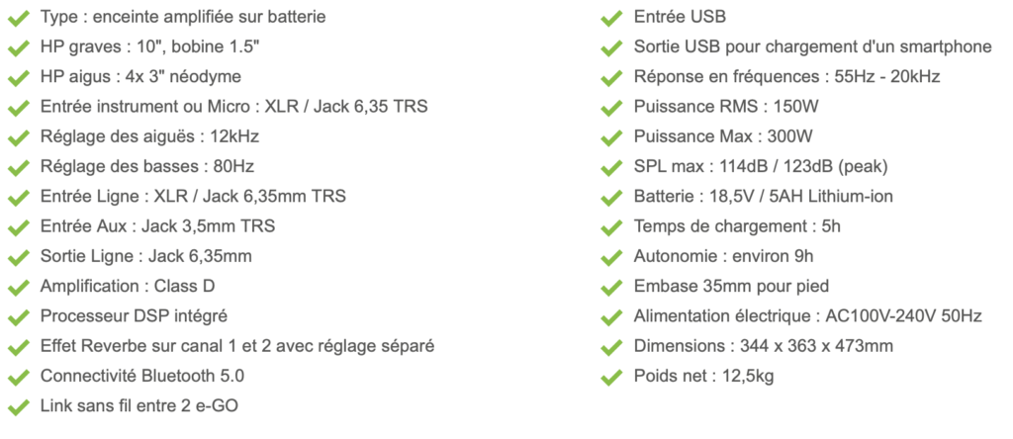Select the checkmark beside Connectivité Bluetooth 5.0
1013x439 pixels.
(x=18, y=377)
